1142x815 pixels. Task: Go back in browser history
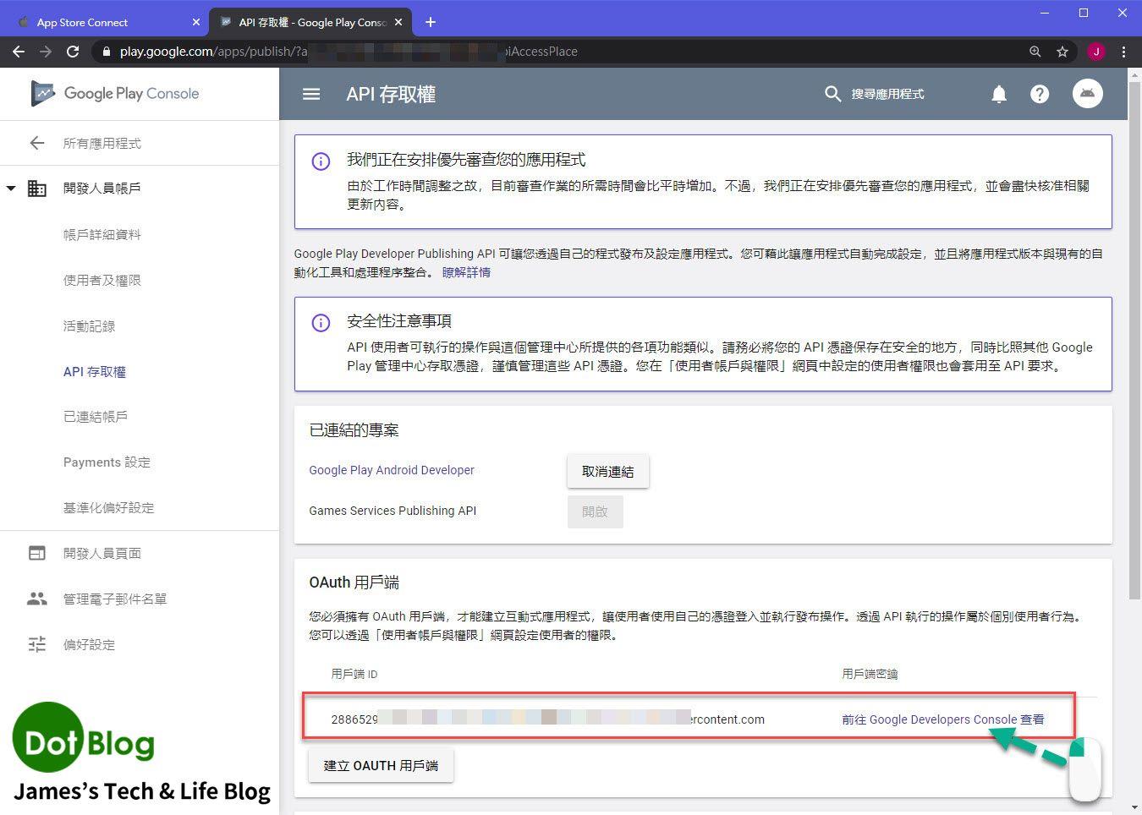pyautogui.click(x=19, y=52)
